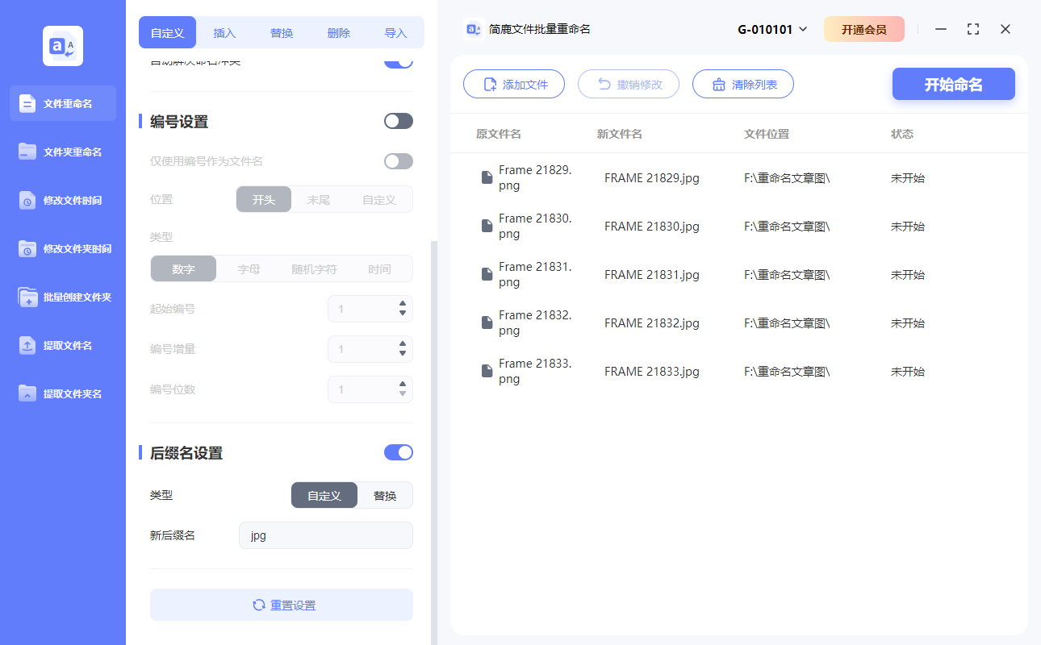Viewport: 1041px width, 645px height.
Task: Disable the 后缀名设置 toggle
Action: tap(398, 452)
